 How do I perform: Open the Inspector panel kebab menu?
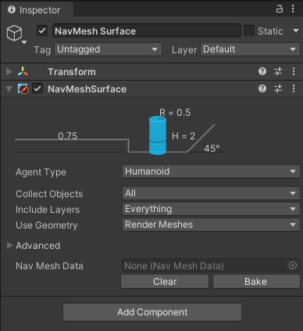[293, 9]
